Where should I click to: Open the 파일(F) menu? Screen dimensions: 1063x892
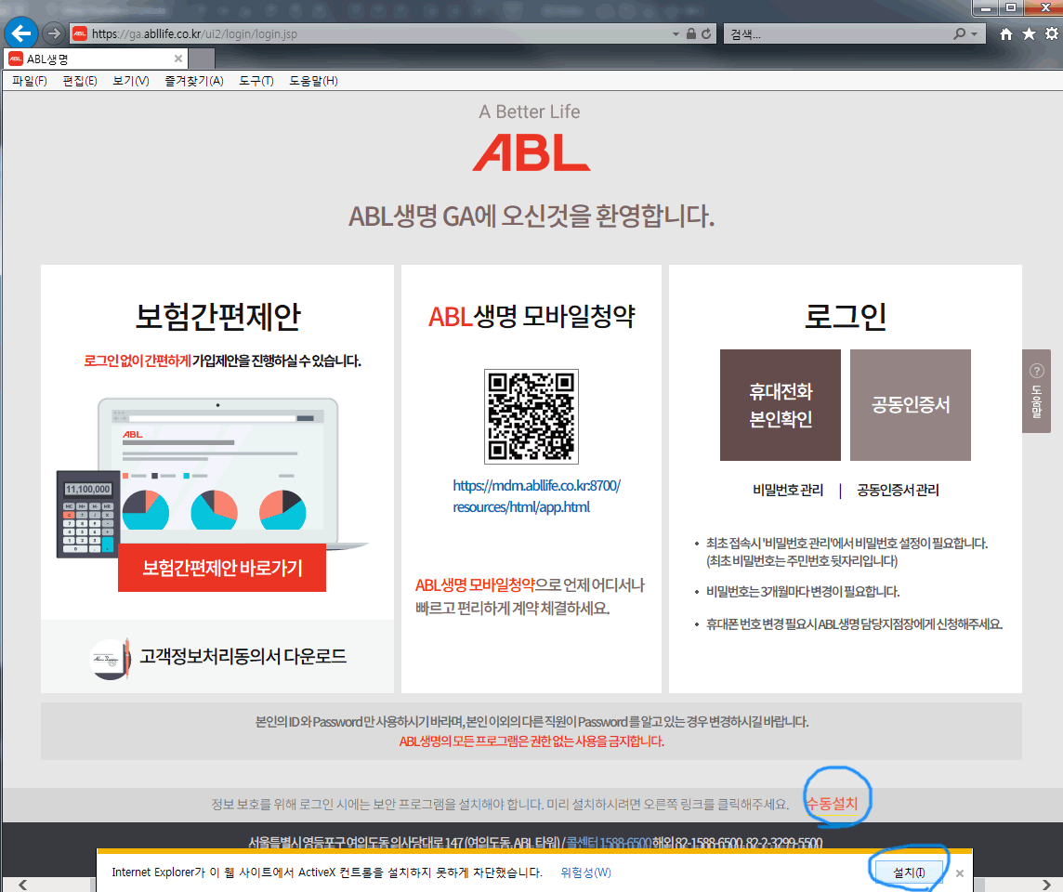coord(29,81)
